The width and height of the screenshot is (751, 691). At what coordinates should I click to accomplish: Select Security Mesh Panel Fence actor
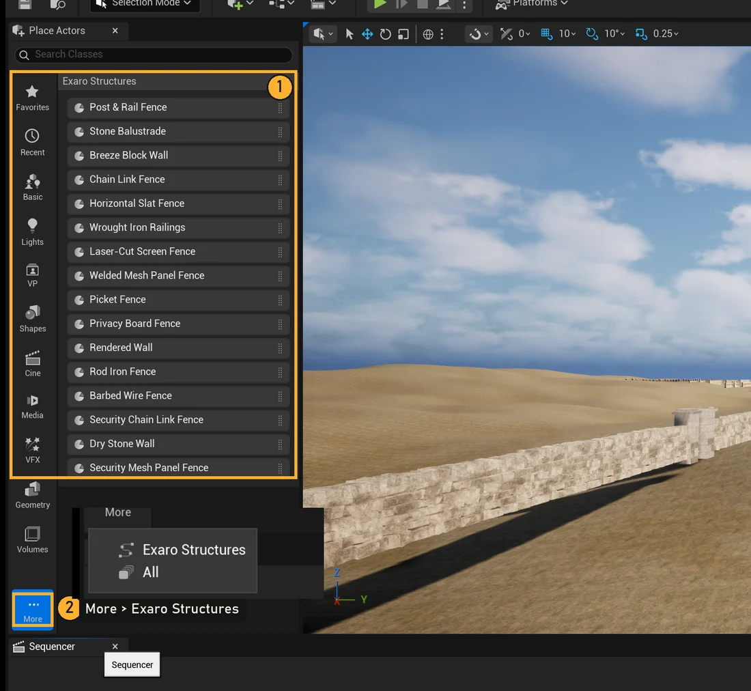(178, 467)
